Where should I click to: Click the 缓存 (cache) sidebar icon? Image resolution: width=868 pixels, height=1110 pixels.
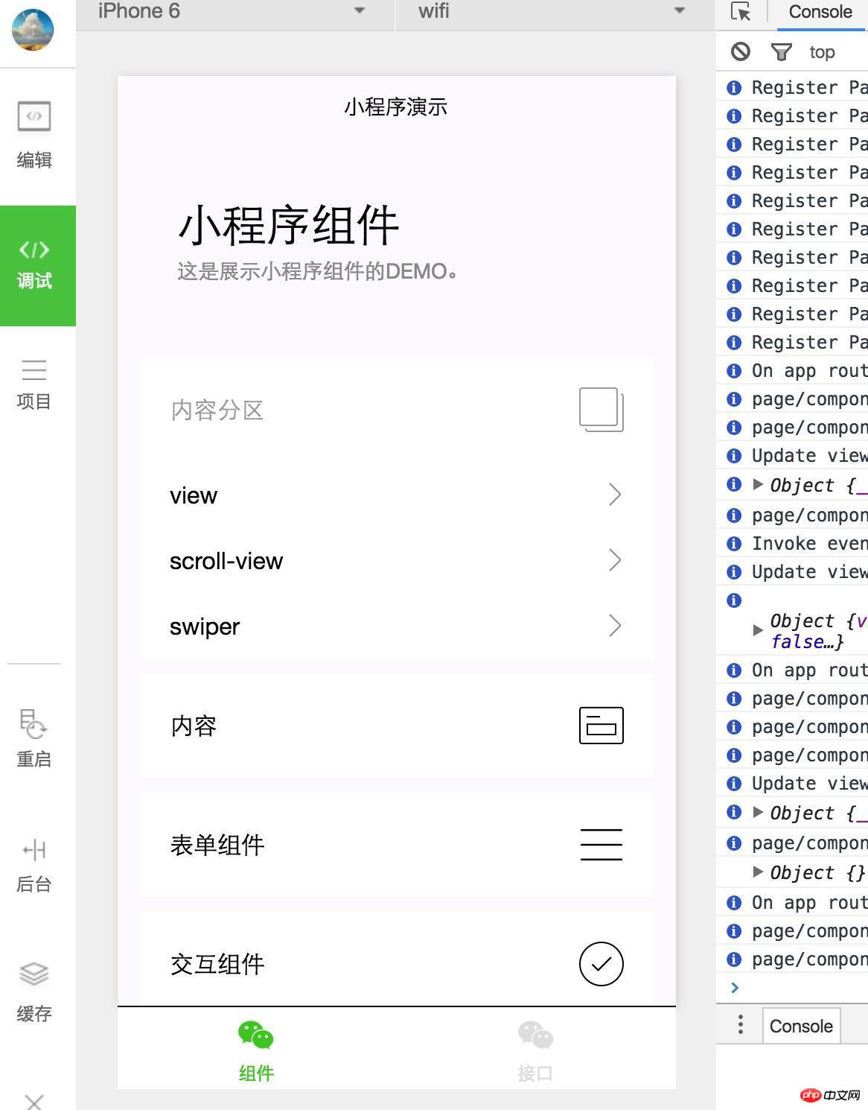[x=33, y=973]
